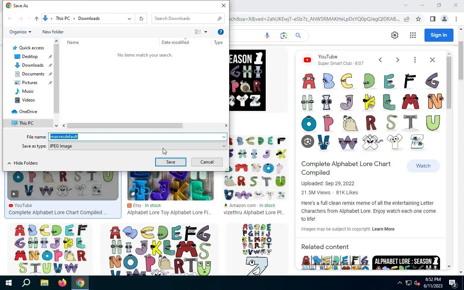Open view options dropdown arrow
Viewport: 464px width, 290px height.
[206, 32]
